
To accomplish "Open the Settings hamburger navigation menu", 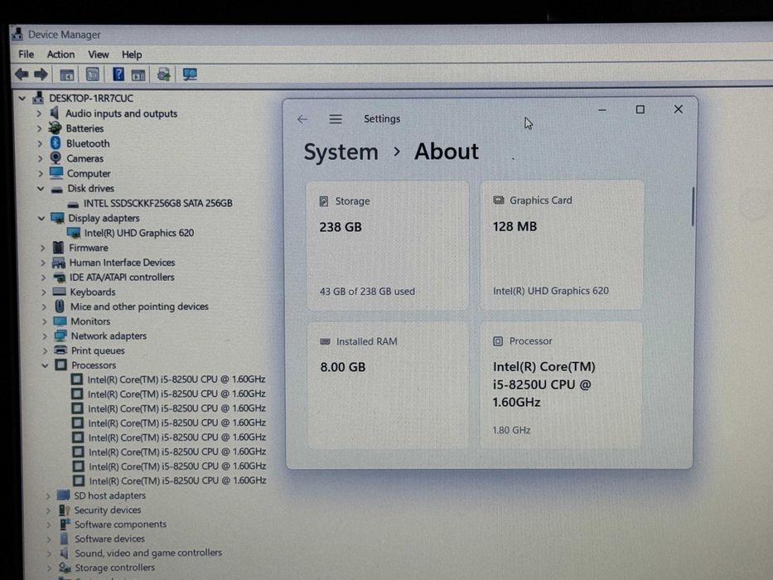I will (336, 119).
